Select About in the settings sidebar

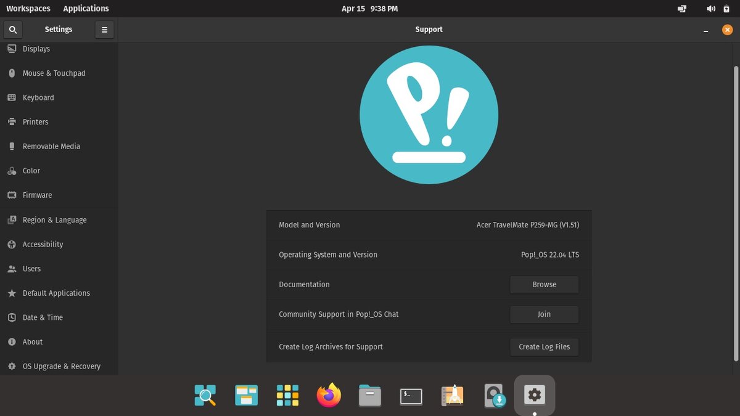59,342
